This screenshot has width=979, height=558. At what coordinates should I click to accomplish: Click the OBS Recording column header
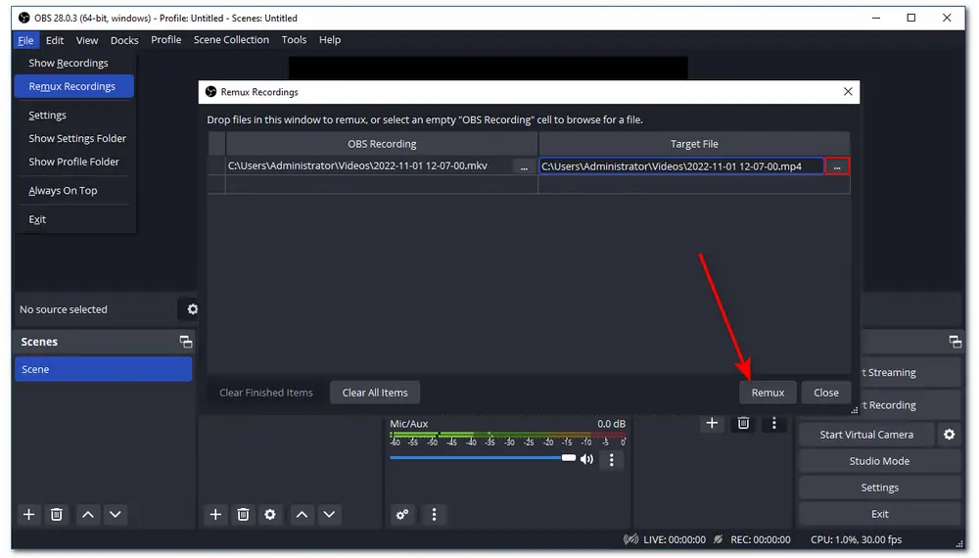pyautogui.click(x=382, y=144)
